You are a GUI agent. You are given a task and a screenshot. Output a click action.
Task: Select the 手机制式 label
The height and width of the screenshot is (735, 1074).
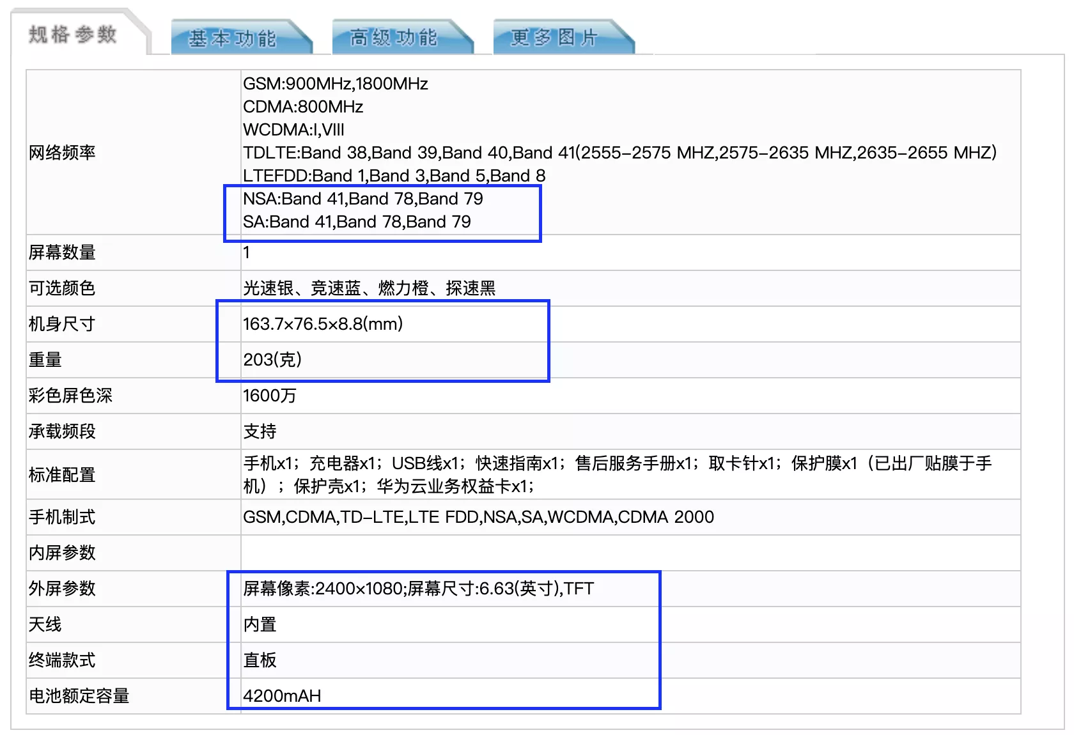point(62,517)
